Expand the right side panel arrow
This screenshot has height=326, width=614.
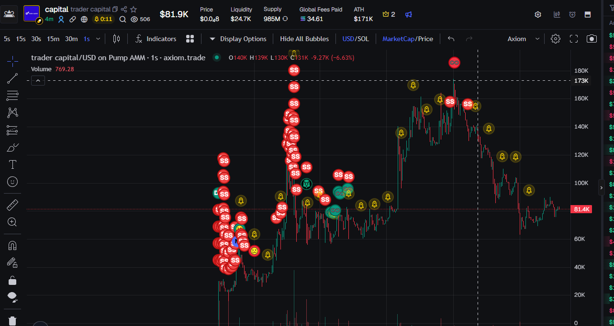(x=602, y=188)
